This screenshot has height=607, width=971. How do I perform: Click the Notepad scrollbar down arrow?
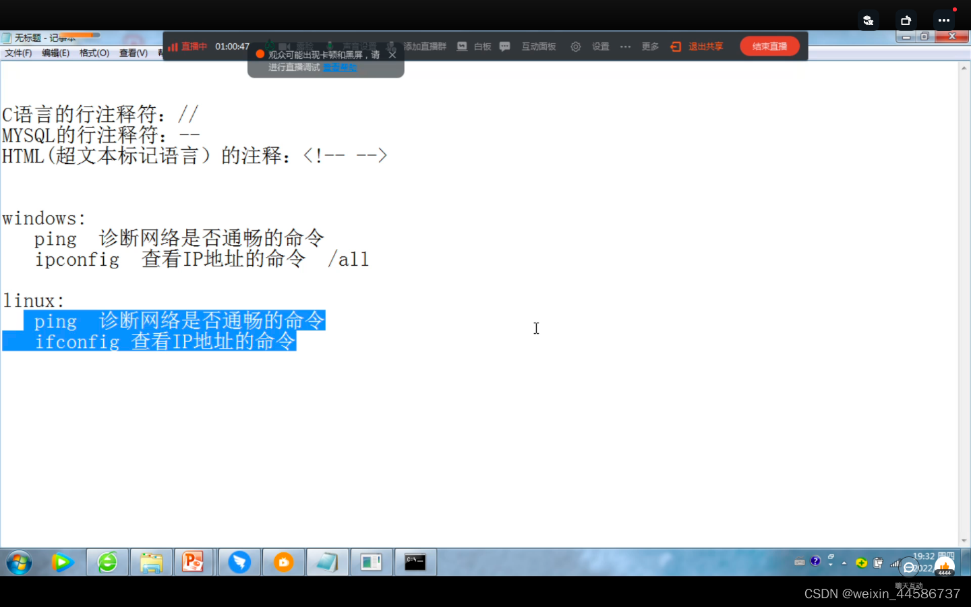click(x=964, y=541)
